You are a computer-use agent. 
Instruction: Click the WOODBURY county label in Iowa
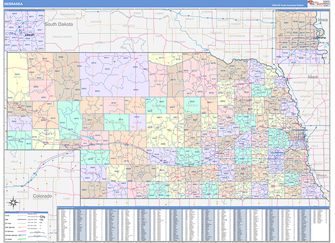click(x=300, y=82)
